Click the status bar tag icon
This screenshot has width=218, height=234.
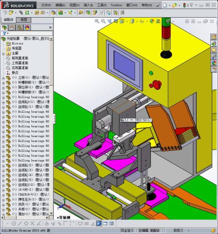coord(213,230)
